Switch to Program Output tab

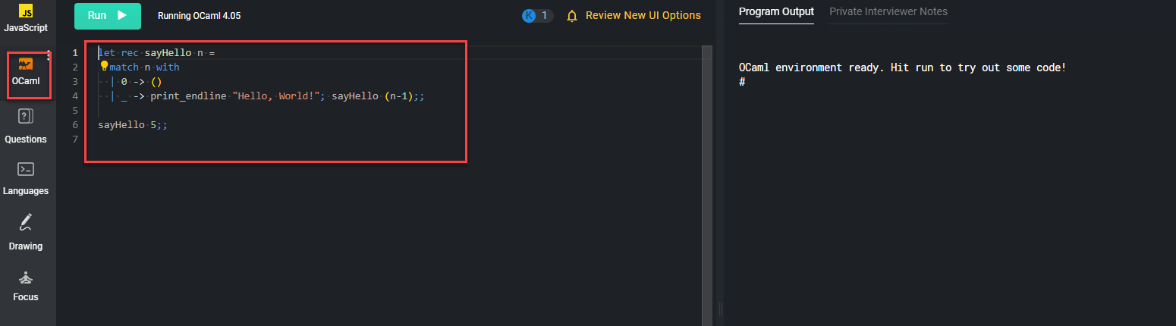[x=776, y=12]
